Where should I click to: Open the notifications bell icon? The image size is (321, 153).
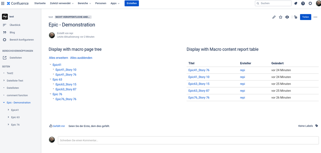[296, 3]
